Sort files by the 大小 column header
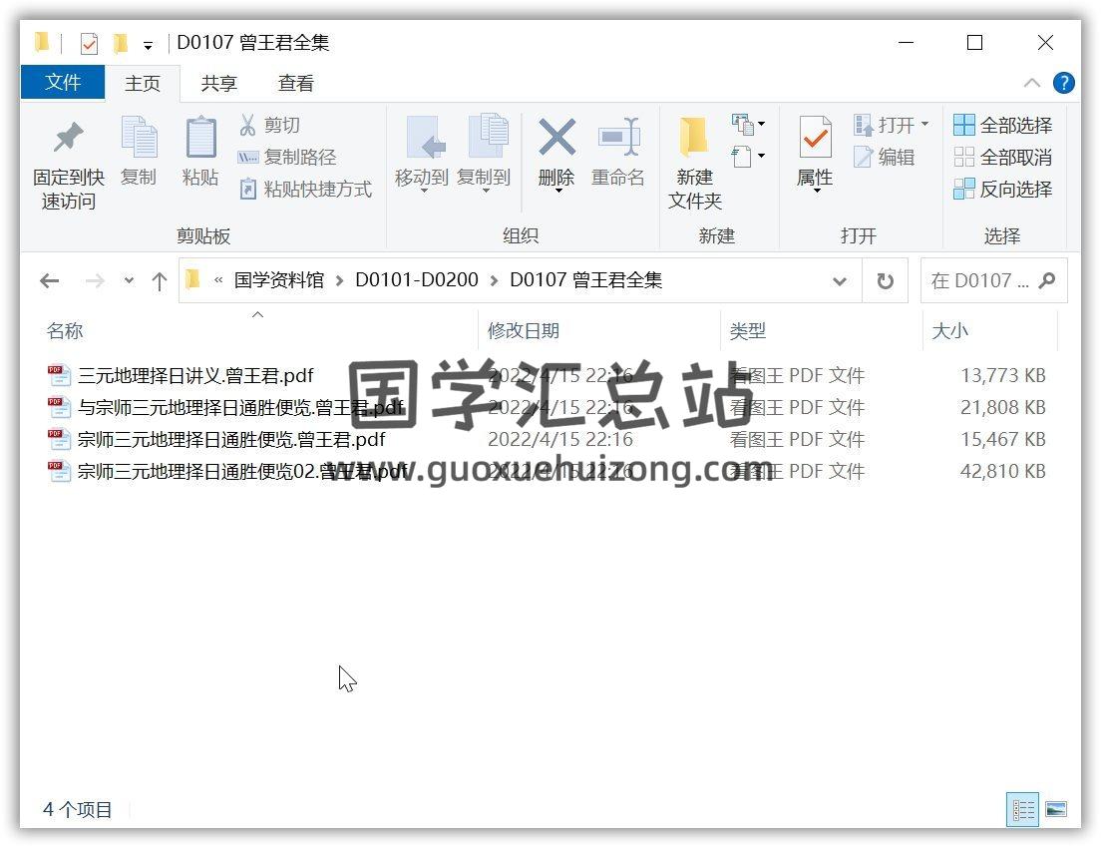 coord(949,330)
